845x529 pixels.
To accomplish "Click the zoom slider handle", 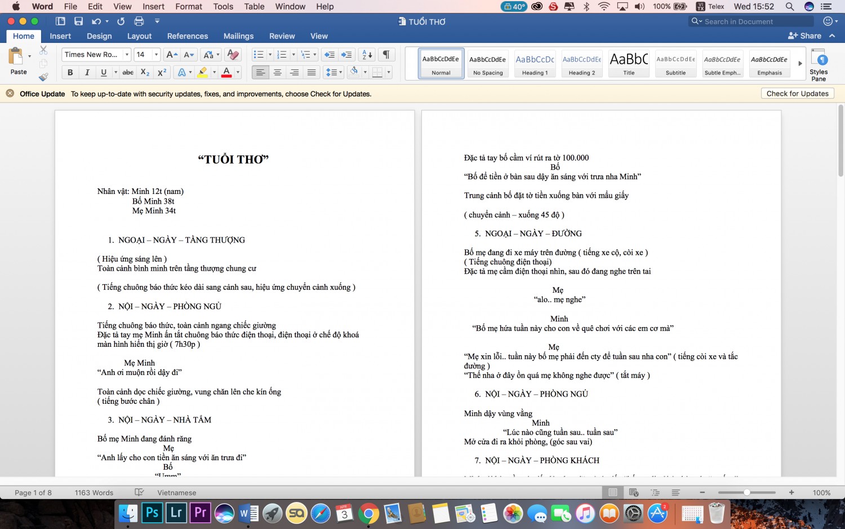I will (746, 492).
